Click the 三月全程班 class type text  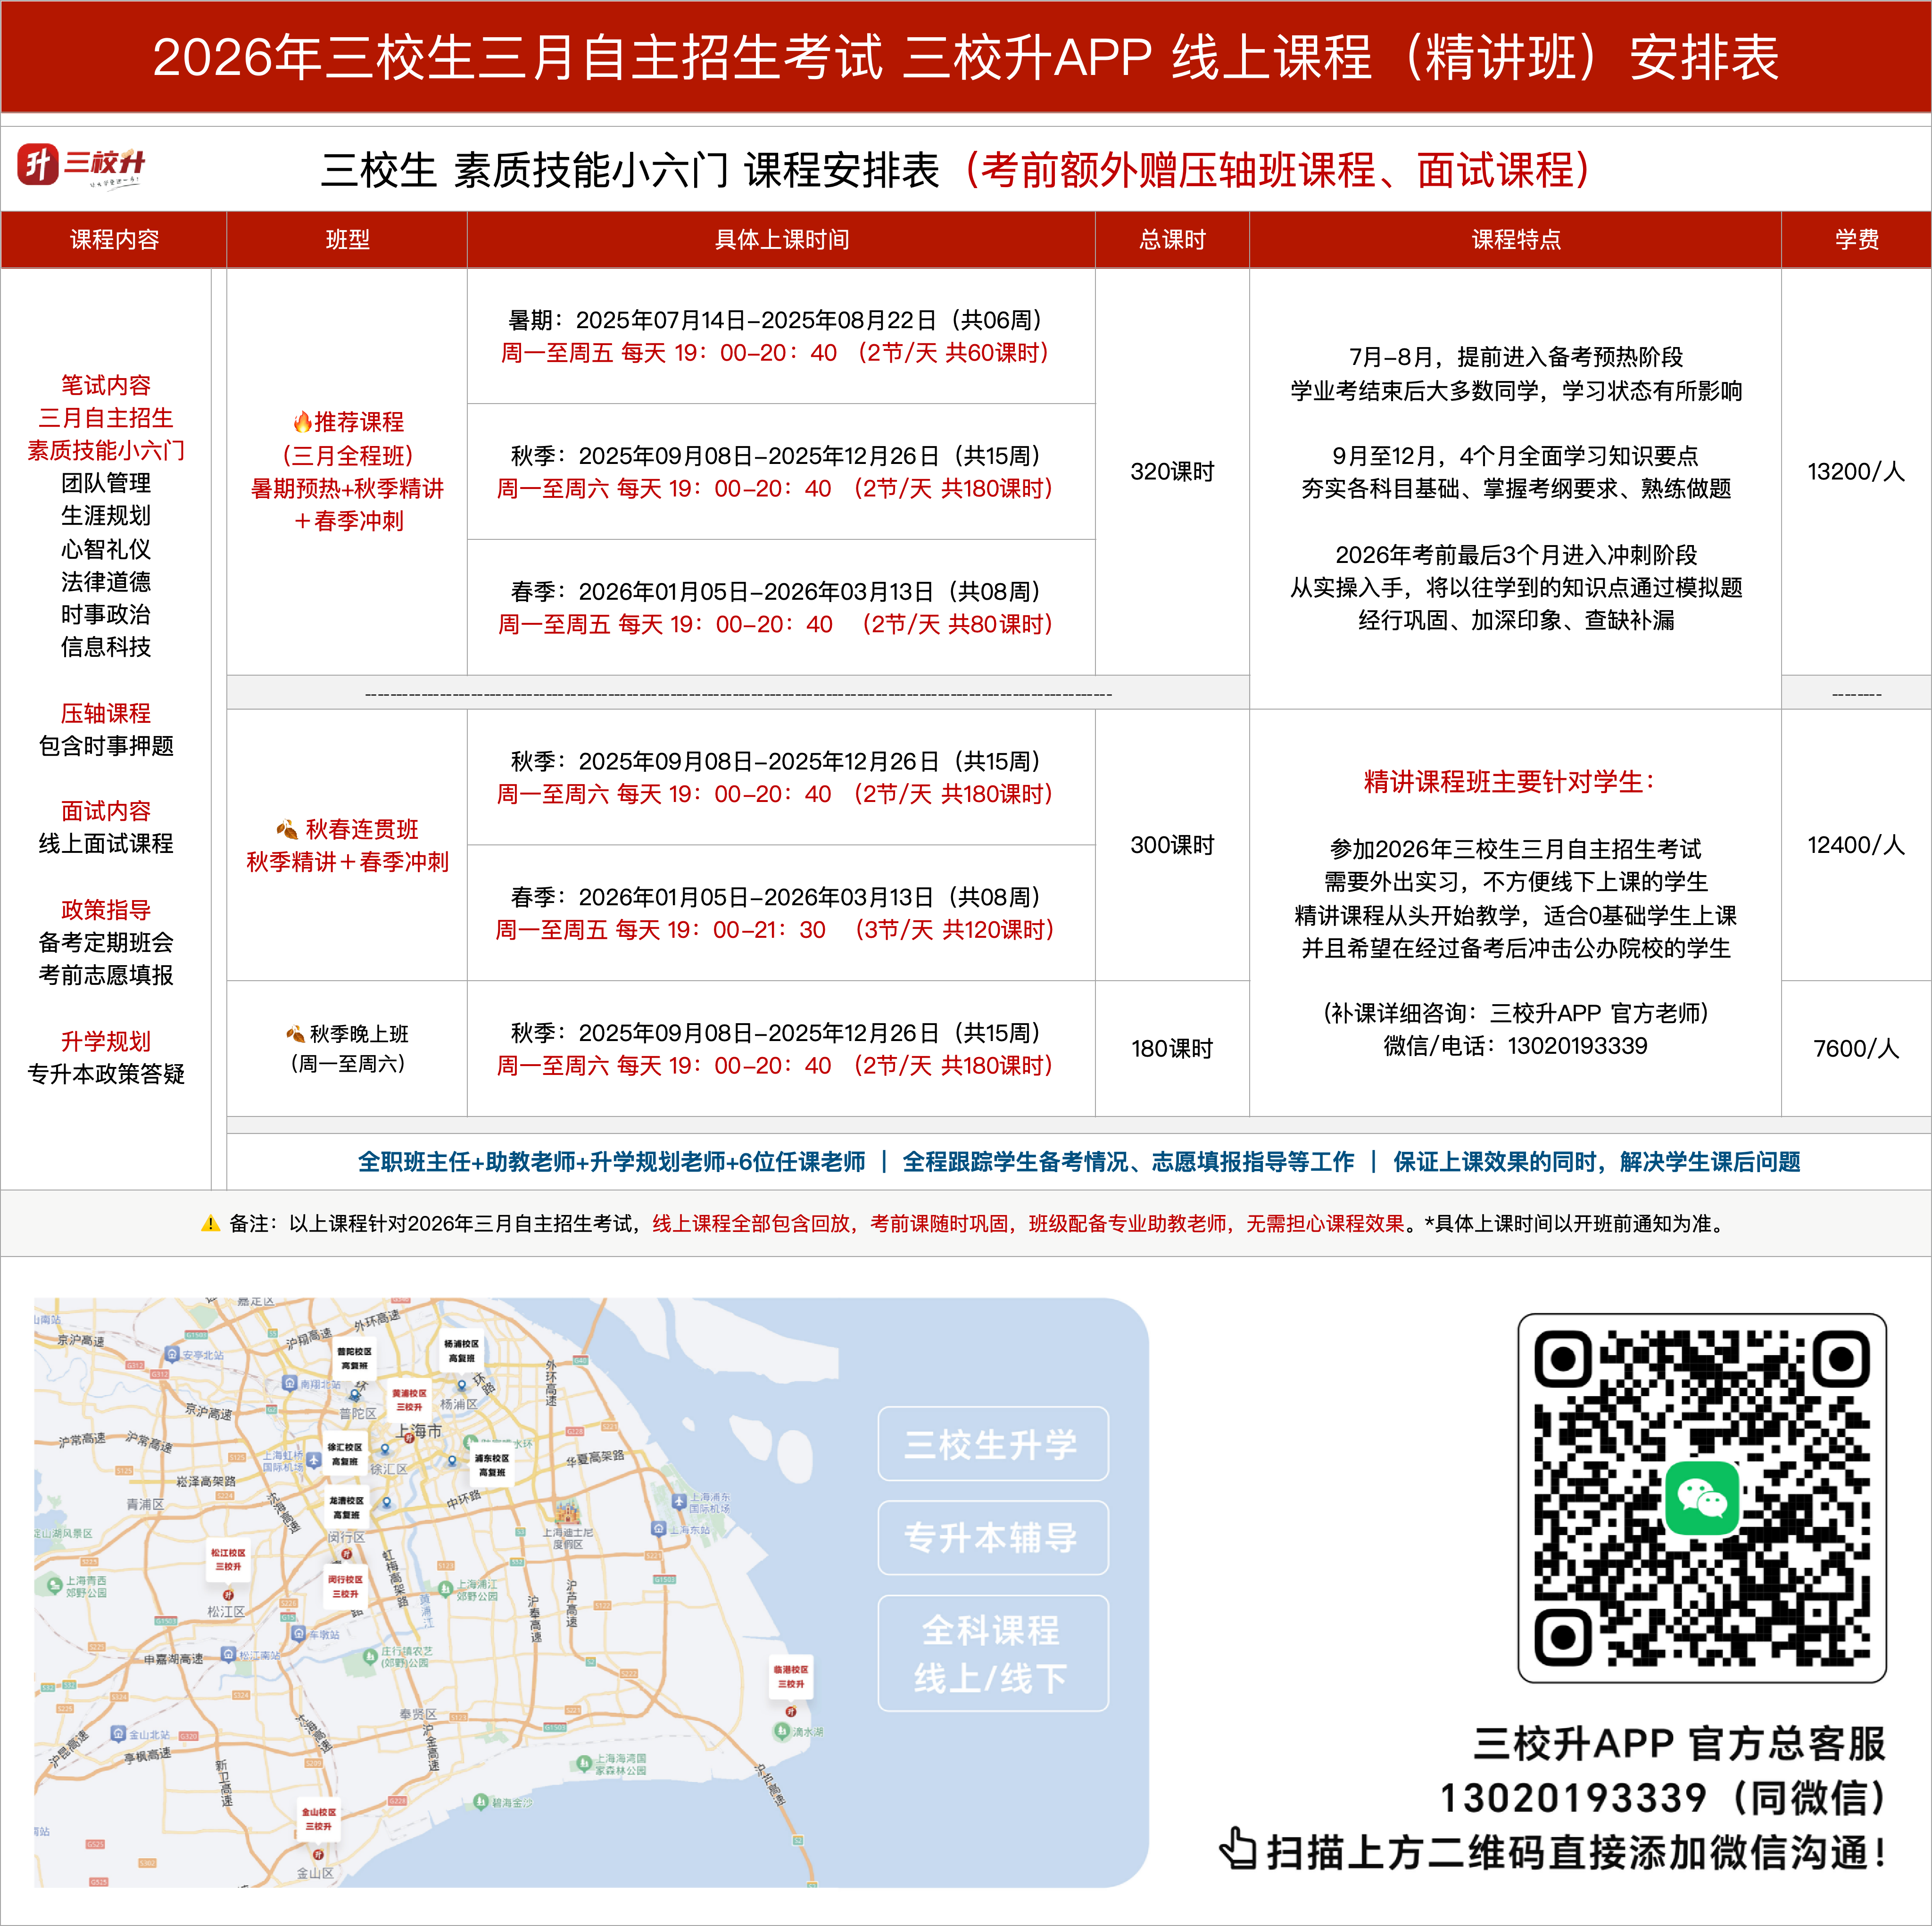(347, 456)
